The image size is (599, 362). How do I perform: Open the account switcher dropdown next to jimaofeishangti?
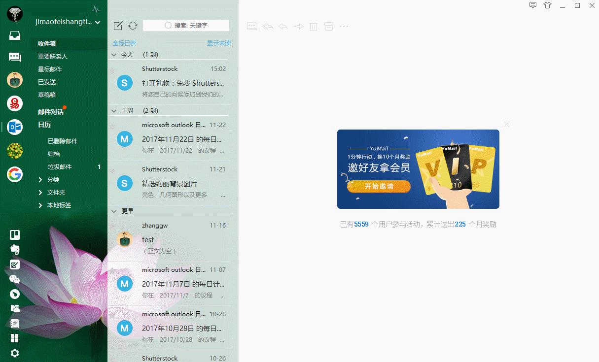(97, 22)
